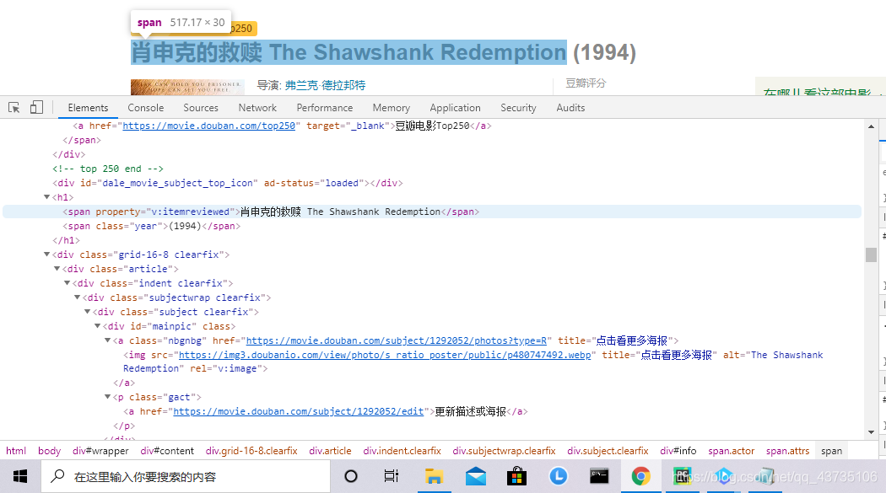Collapse the div class article node
The image size is (886, 493).
coord(57,269)
